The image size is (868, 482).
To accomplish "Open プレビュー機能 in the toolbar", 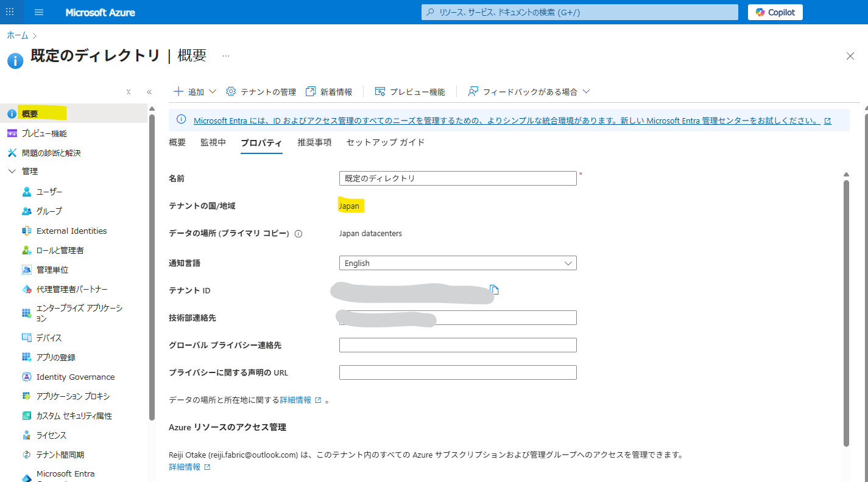I will click(410, 92).
